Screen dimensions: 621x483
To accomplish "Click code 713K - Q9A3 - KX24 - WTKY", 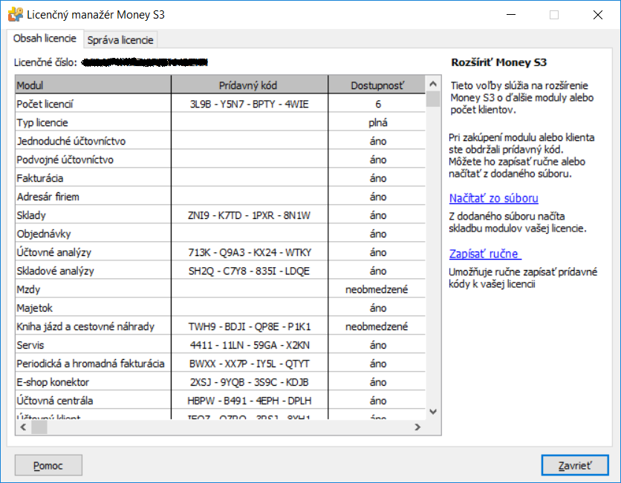I will pos(250,252).
